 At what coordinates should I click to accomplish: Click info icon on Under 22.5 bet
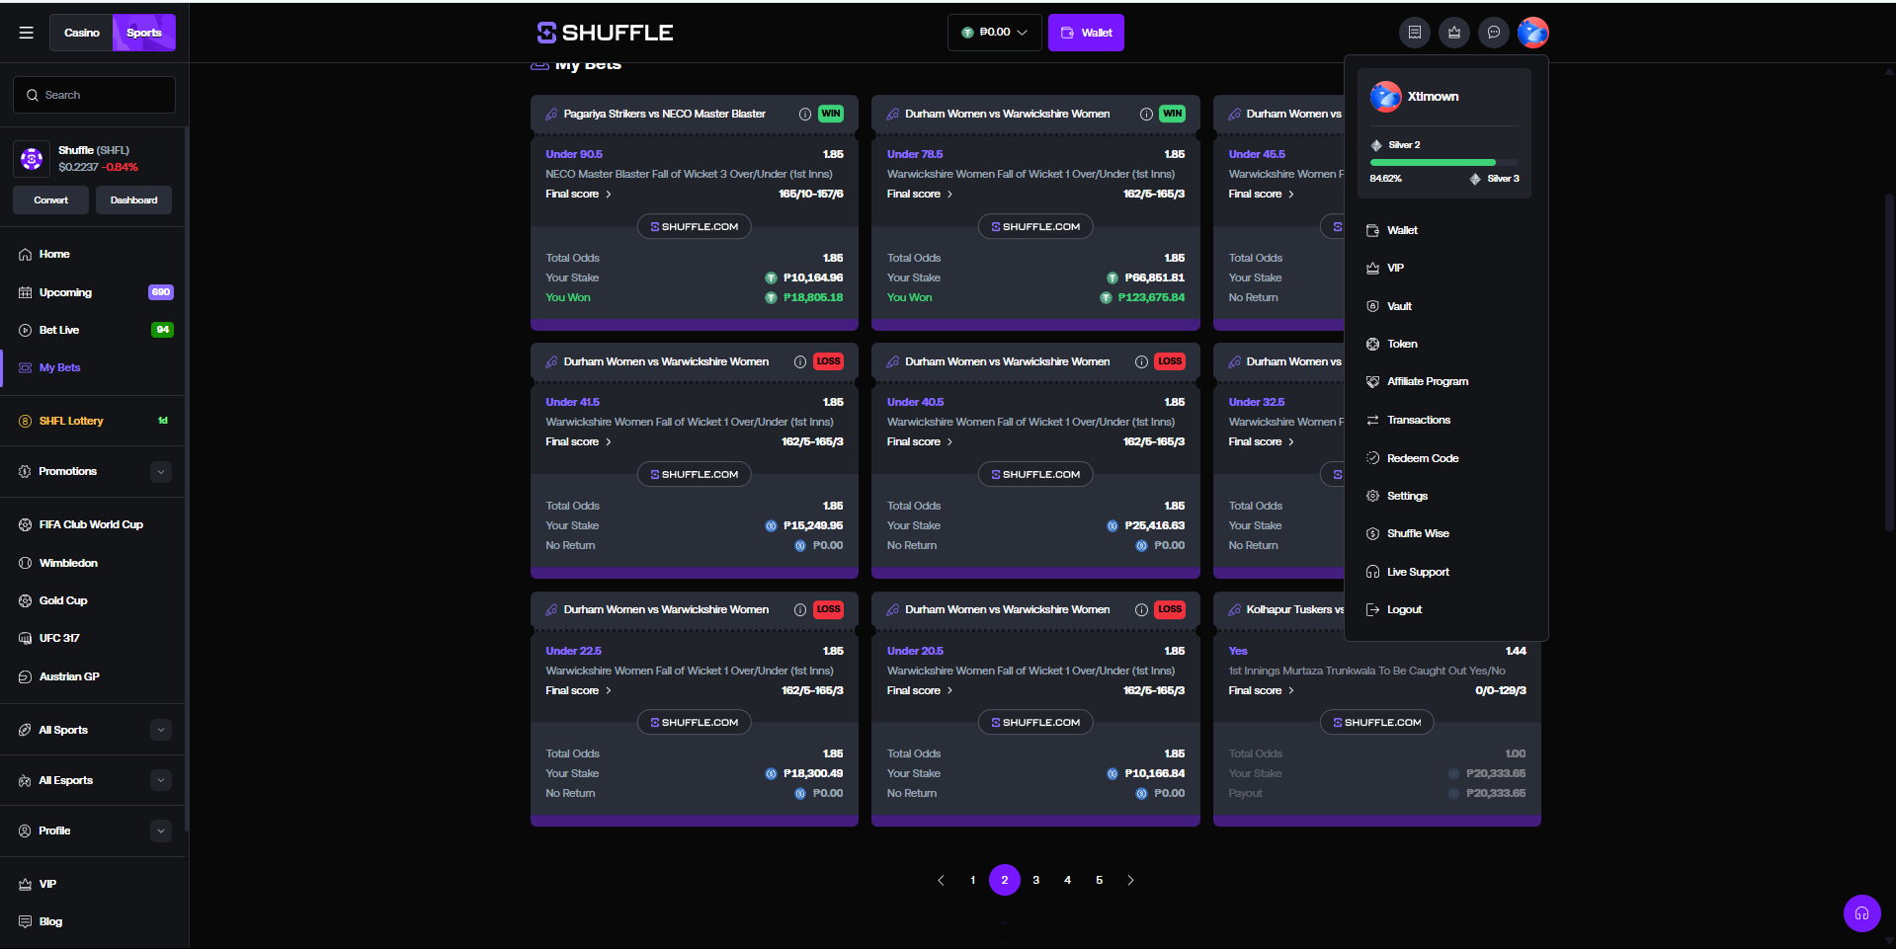[800, 609]
